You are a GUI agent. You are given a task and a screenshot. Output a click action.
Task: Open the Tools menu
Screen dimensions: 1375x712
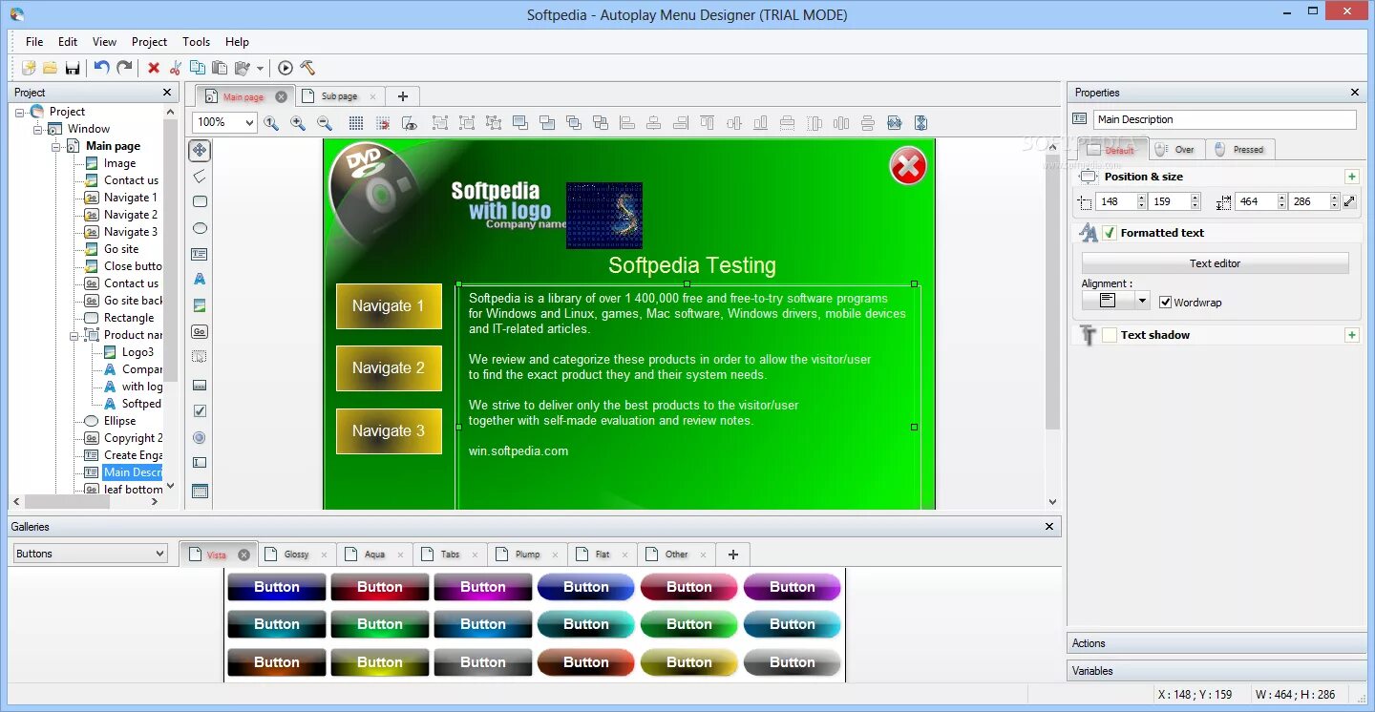[196, 42]
